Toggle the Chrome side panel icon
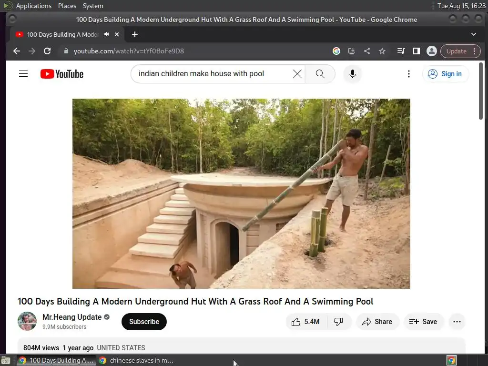The width and height of the screenshot is (488, 366). [417, 51]
